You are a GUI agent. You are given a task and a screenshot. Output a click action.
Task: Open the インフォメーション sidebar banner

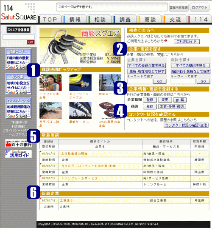point(18,108)
